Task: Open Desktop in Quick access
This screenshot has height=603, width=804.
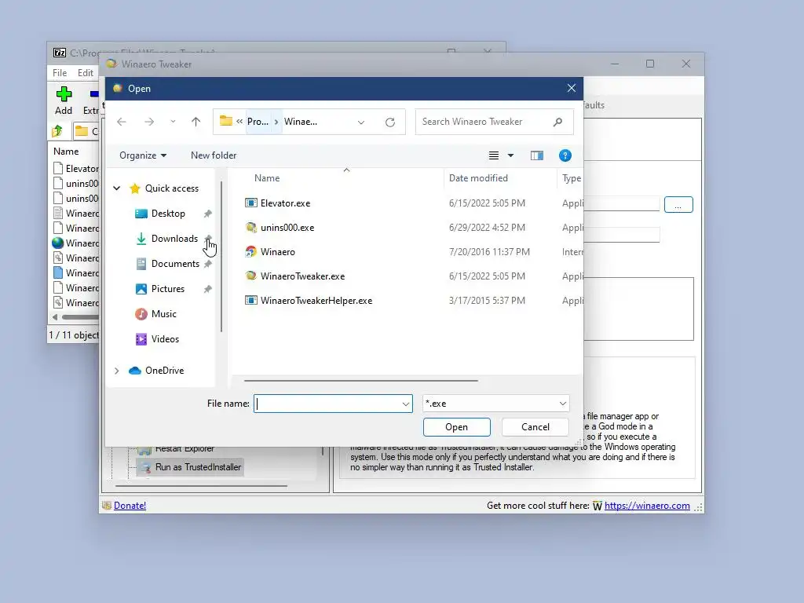Action: 168,214
